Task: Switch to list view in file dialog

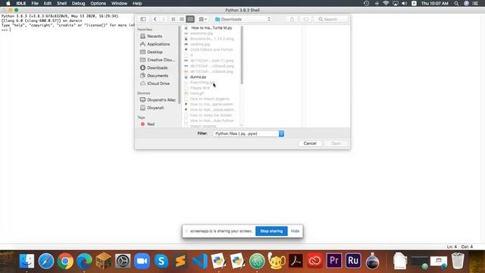Action: tap(182, 19)
